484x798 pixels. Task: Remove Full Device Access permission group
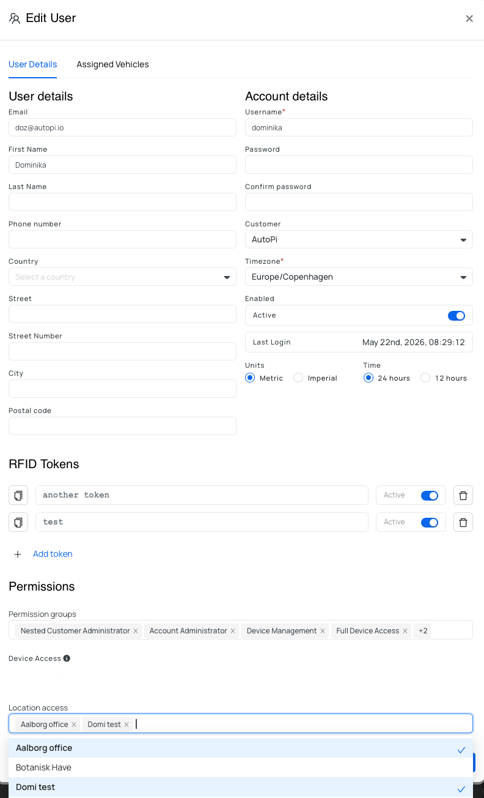[405, 631]
